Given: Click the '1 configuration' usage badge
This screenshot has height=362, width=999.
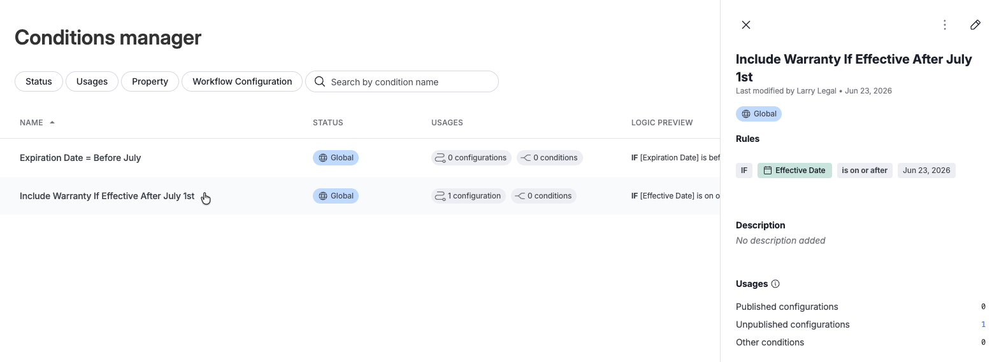Looking at the screenshot, I should [468, 196].
